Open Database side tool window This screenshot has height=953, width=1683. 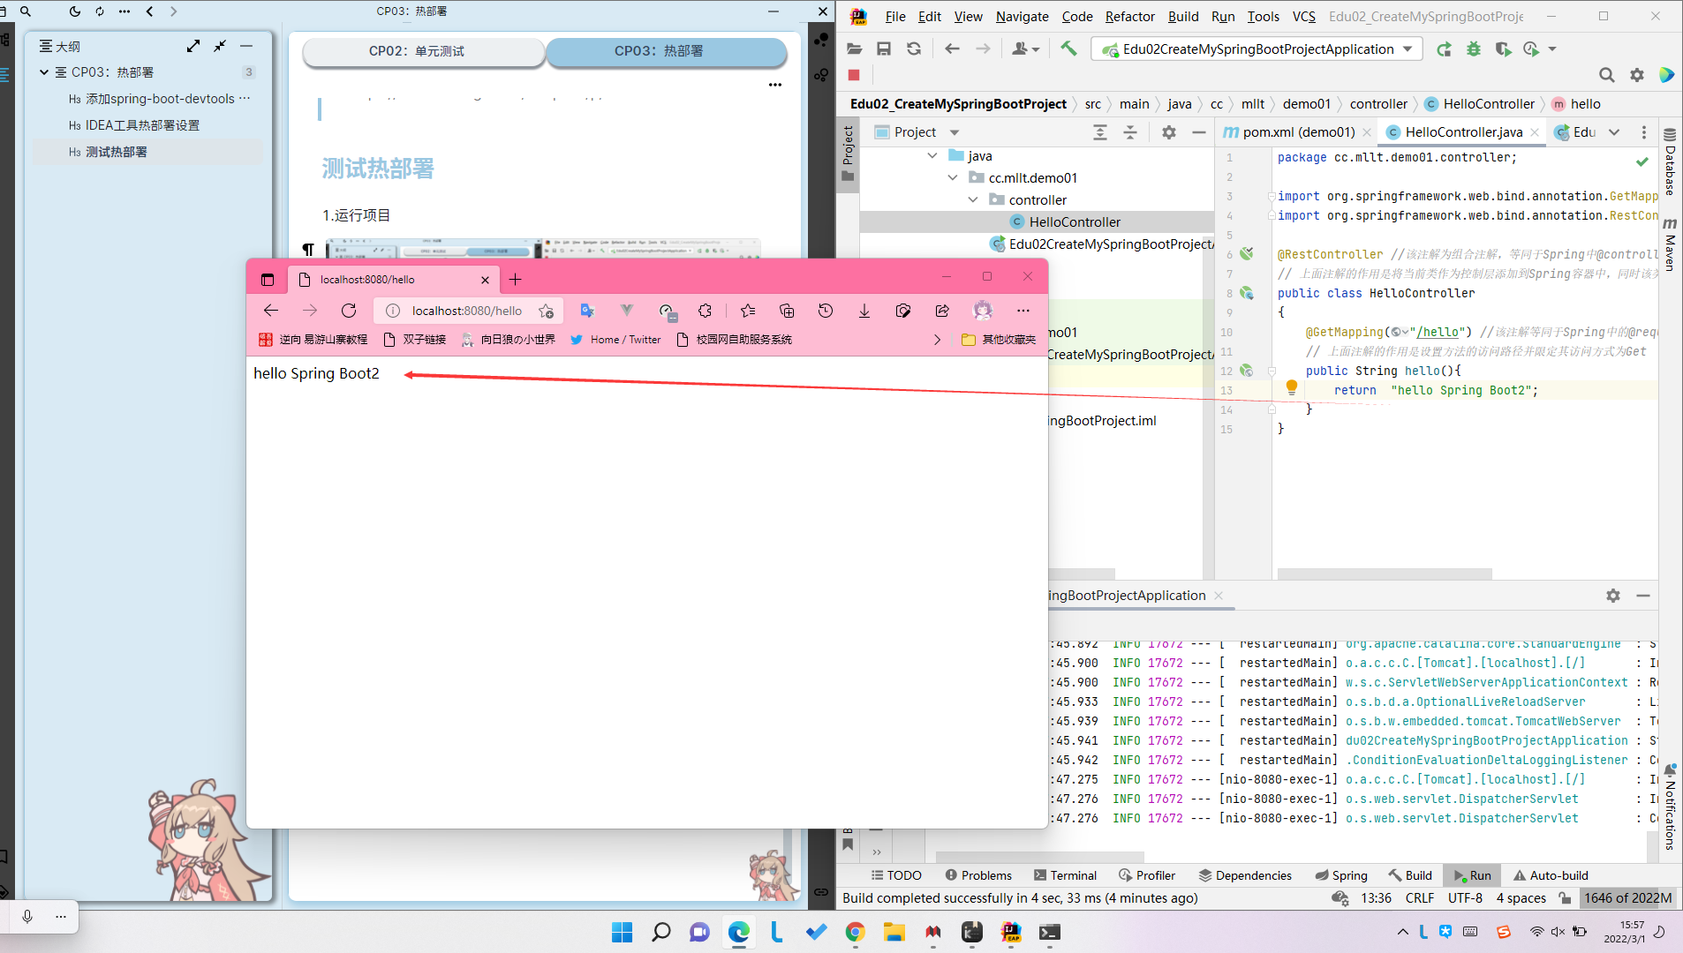(1670, 162)
